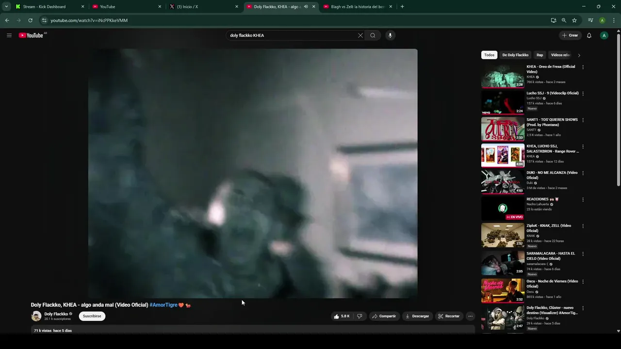Show more filter chips with right arrow
The image size is (621, 349).
tap(579, 55)
